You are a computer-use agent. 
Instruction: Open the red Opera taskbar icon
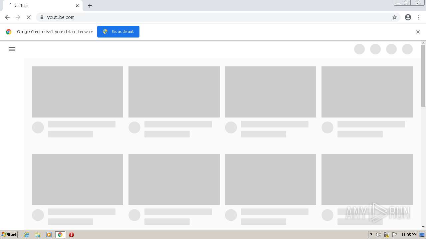point(71,235)
